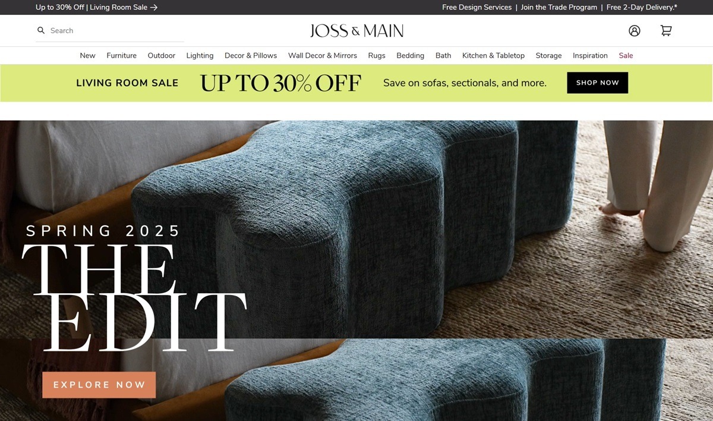This screenshot has height=421, width=713.
Task: Open the Free 2-Day Delivery link
Action: click(642, 8)
